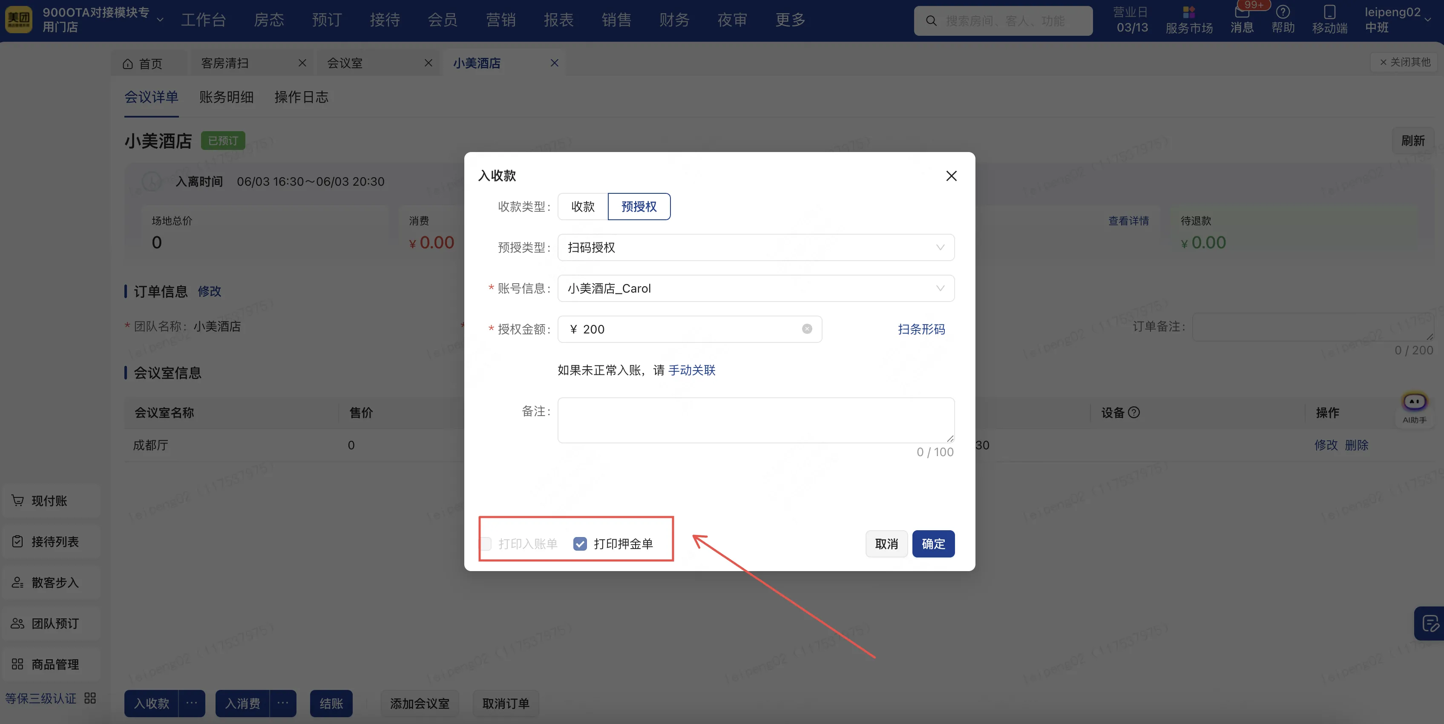1444x724 pixels.
Task: Expand the store name dropdown
Action: tap(160, 20)
